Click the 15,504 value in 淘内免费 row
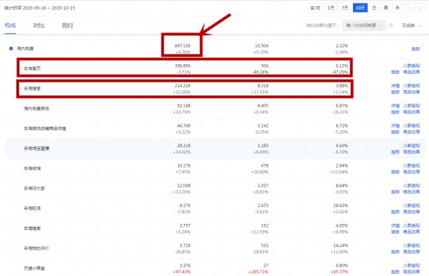 pos(261,46)
